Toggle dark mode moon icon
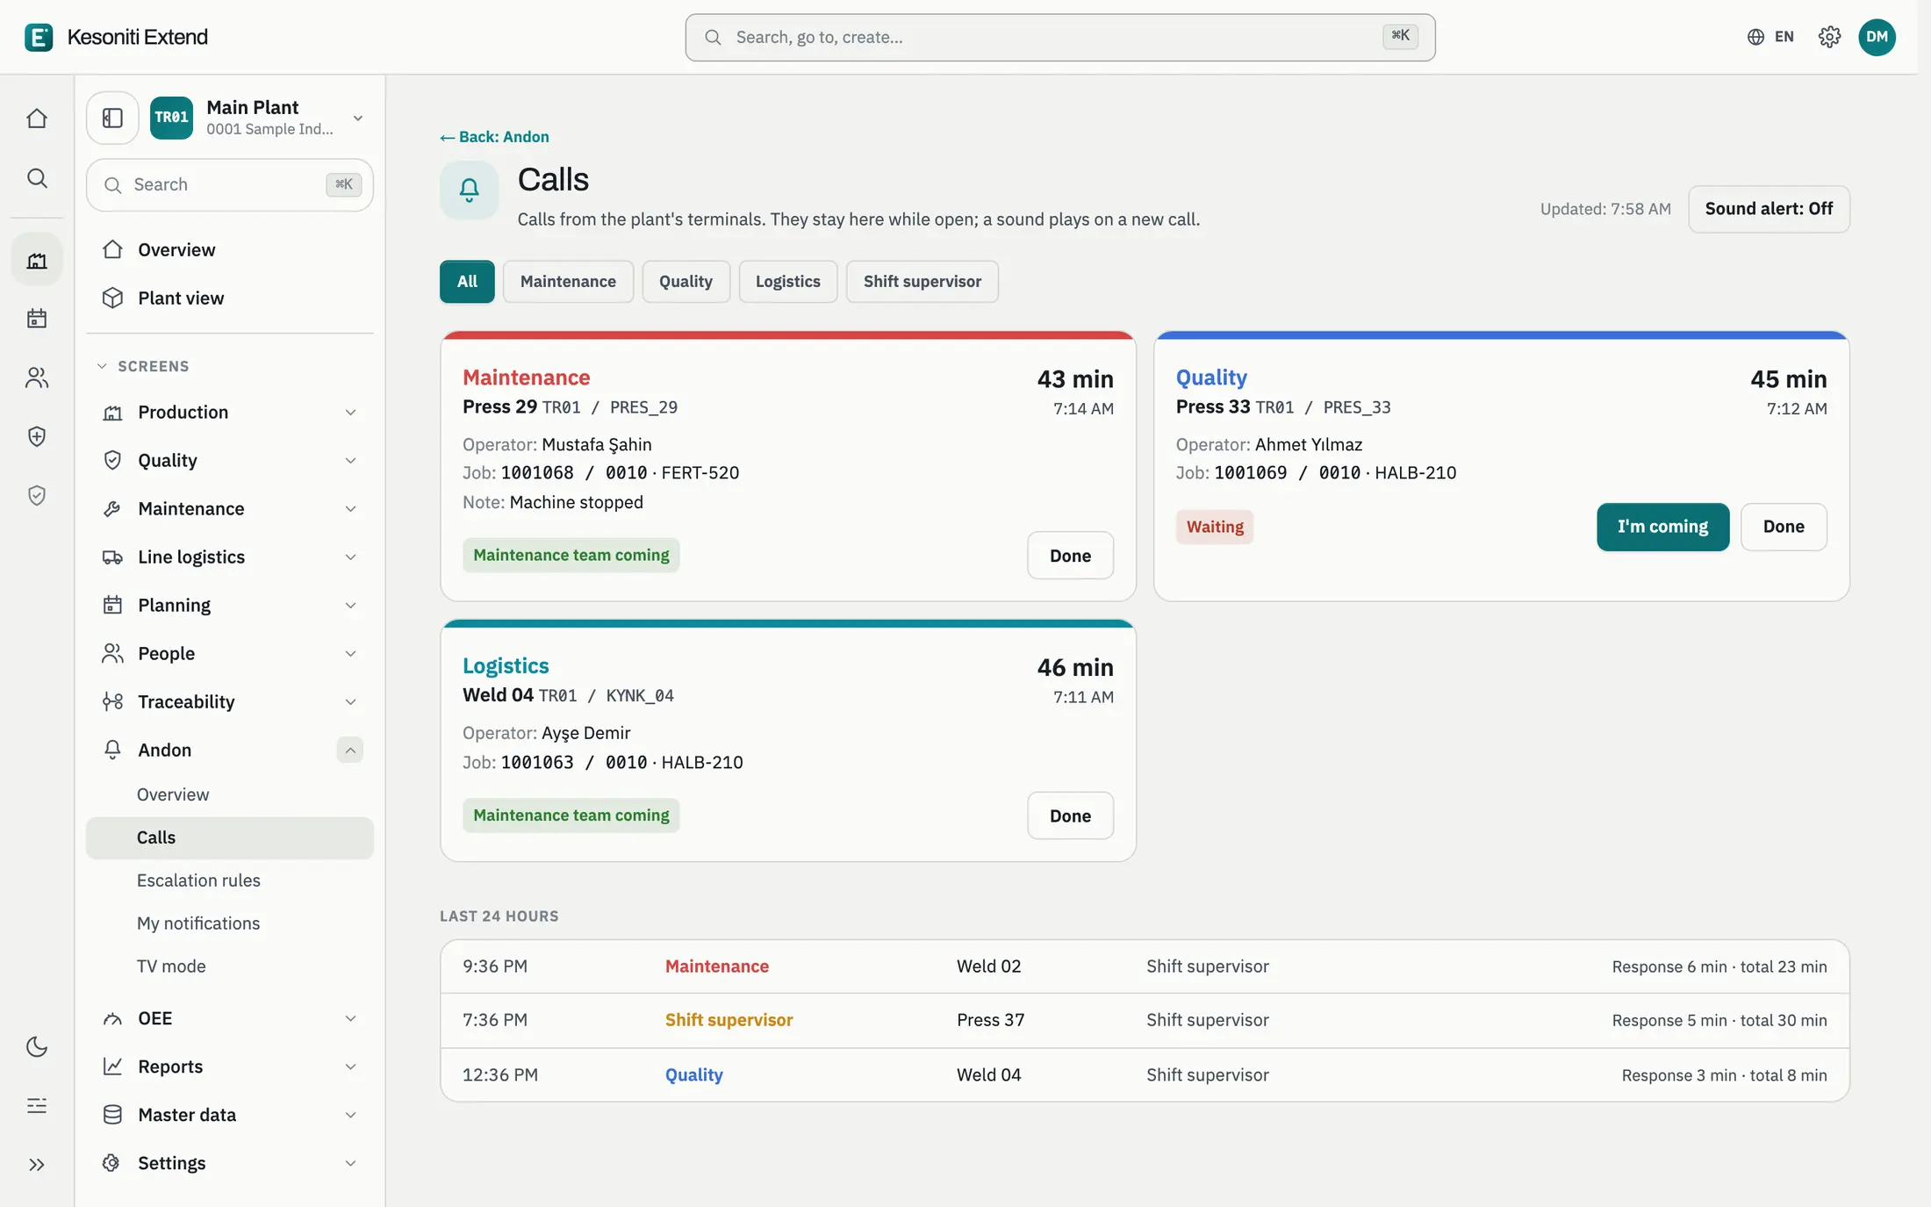Viewport: 1931px width, 1207px height. pos(37,1046)
